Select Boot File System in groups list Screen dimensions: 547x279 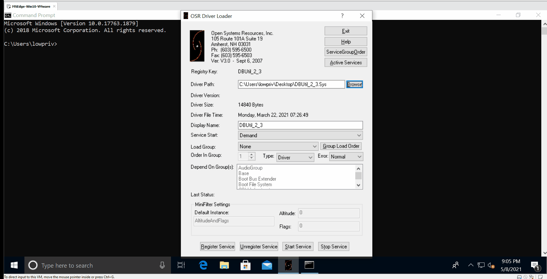click(x=255, y=184)
